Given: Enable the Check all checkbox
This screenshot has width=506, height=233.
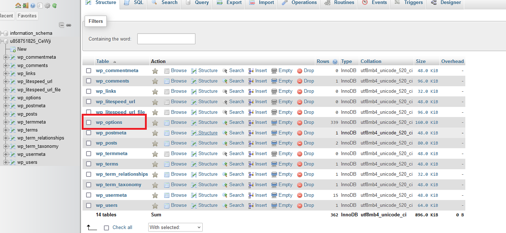Looking at the screenshot, I should pyautogui.click(x=106, y=228).
